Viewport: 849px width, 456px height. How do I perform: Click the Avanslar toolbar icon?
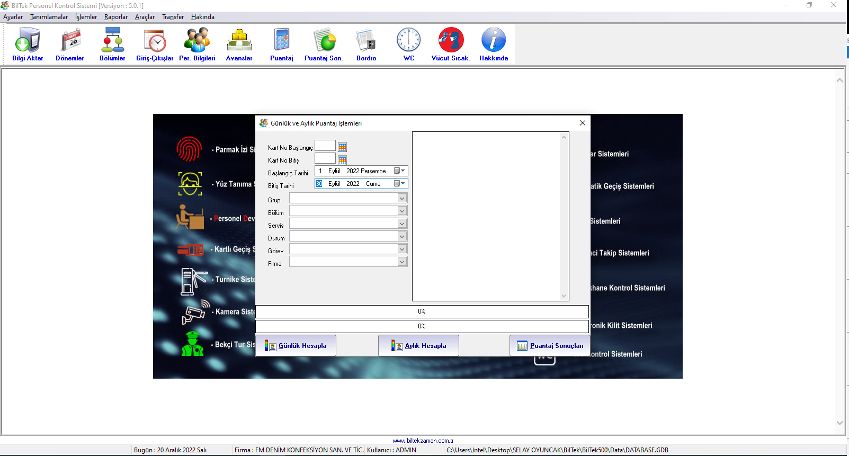tap(239, 44)
